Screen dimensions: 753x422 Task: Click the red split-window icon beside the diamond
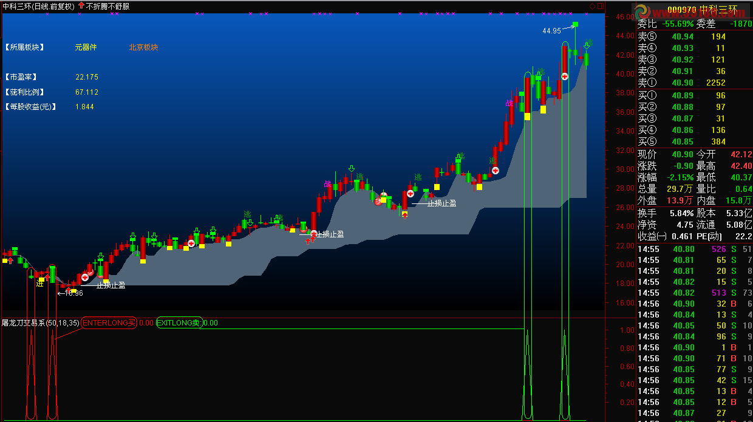[601, 6]
